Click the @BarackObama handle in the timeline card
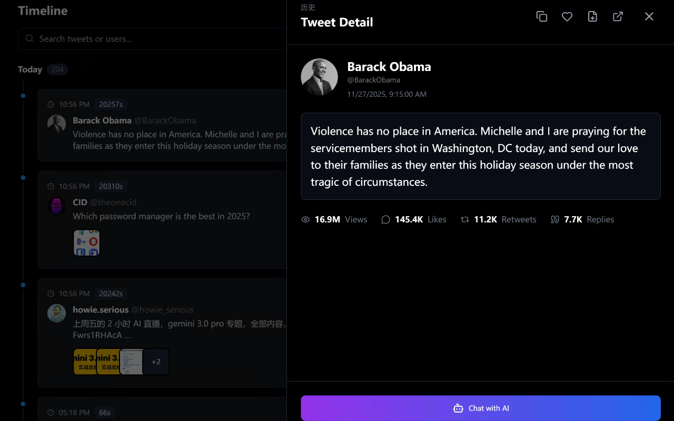This screenshot has width=674, height=421. pos(165,121)
